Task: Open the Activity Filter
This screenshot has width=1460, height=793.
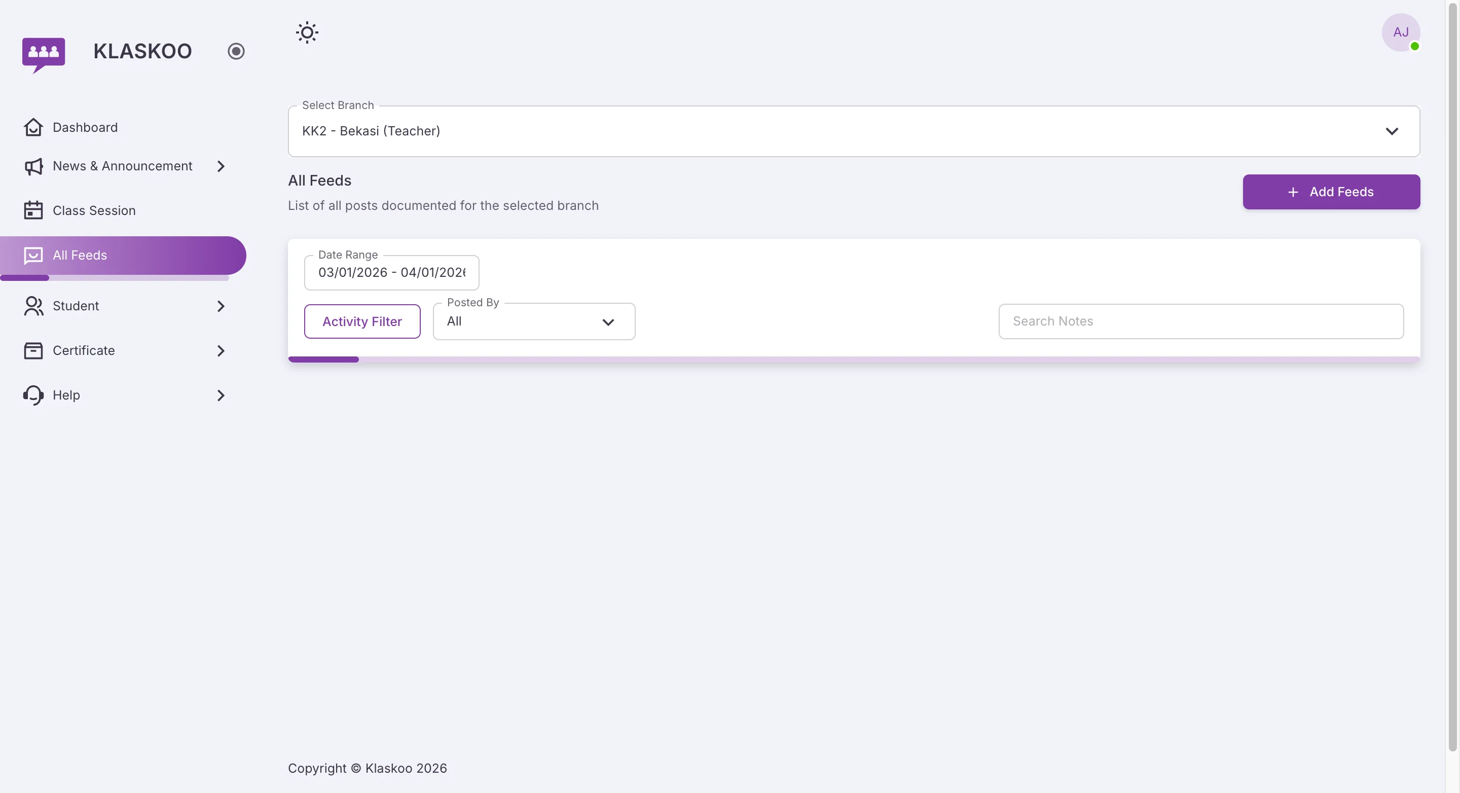Action: [362, 321]
